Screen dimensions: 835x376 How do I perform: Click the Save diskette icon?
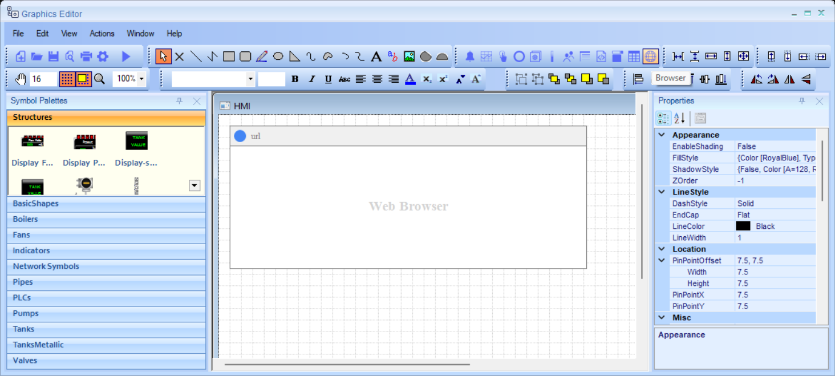click(x=54, y=56)
